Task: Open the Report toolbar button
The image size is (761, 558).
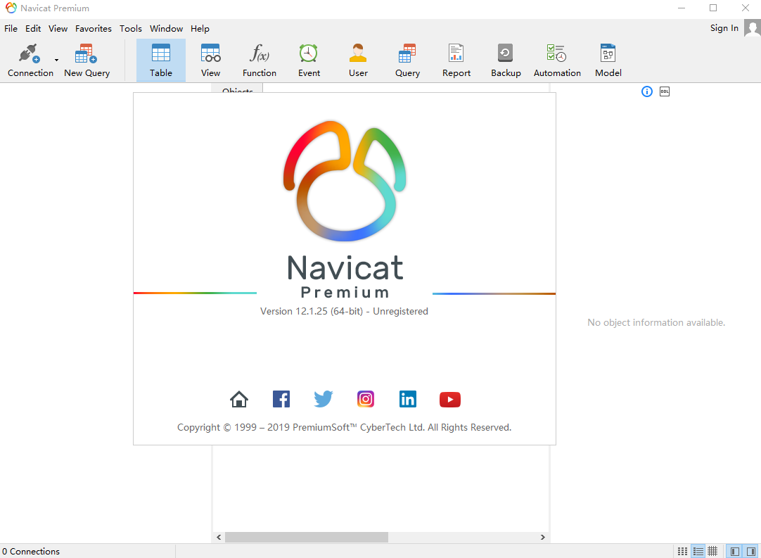Action: [x=456, y=61]
